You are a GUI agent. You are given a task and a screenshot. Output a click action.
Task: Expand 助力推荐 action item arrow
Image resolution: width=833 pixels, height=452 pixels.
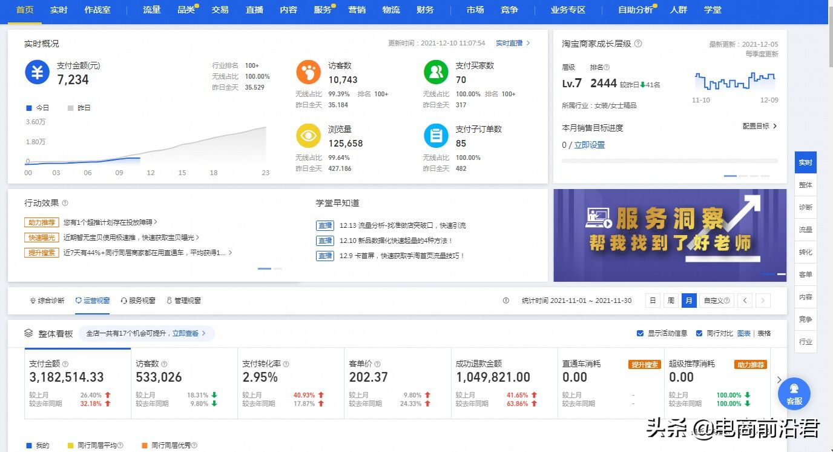pyautogui.click(x=156, y=222)
